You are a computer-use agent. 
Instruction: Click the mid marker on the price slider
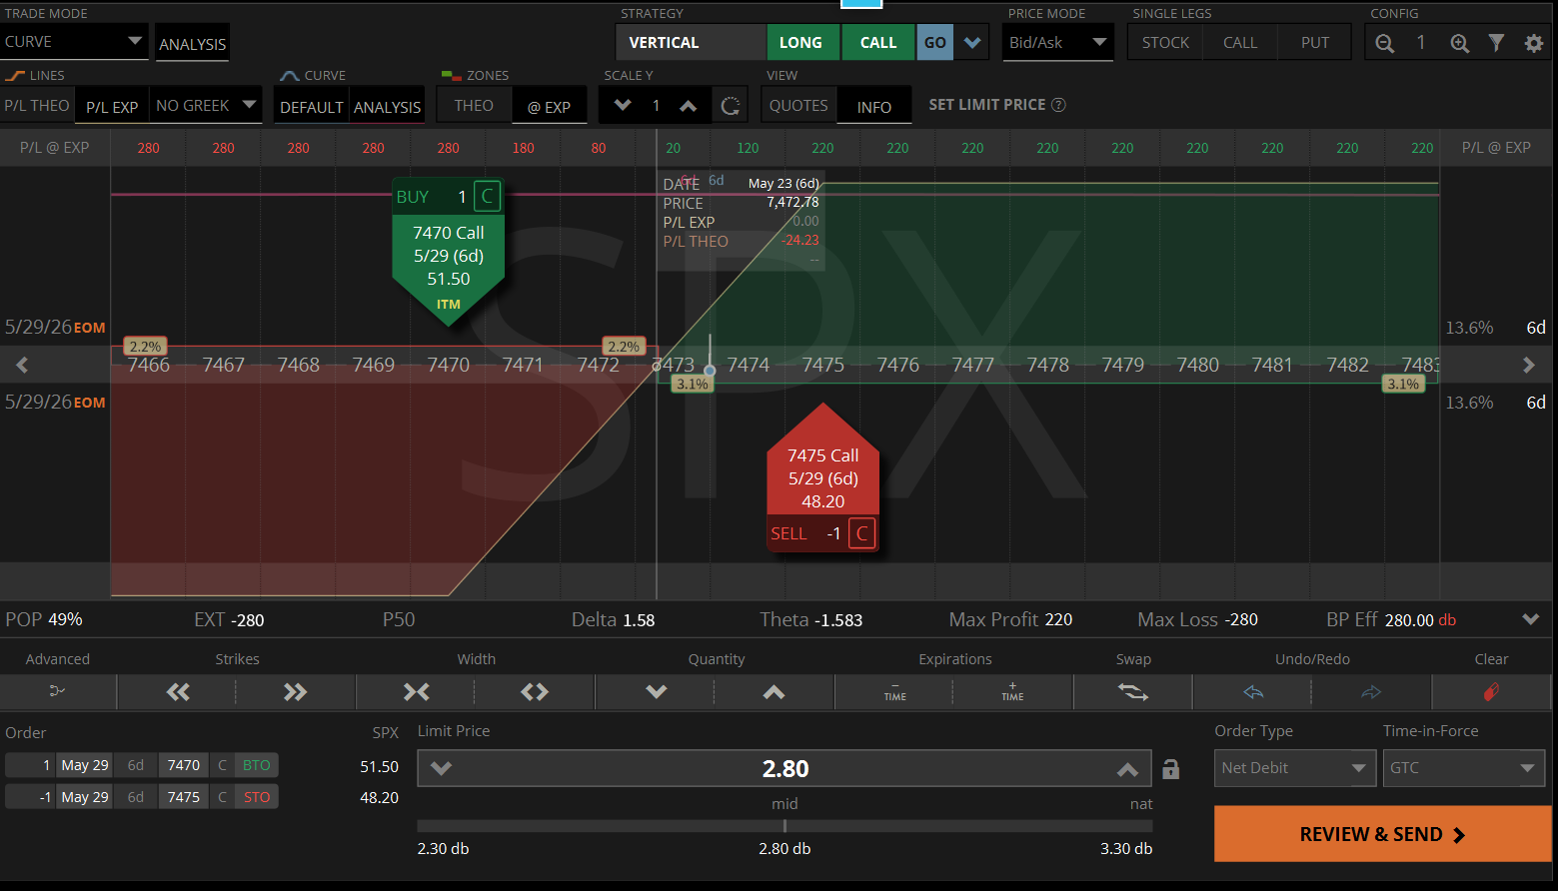pos(784,825)
